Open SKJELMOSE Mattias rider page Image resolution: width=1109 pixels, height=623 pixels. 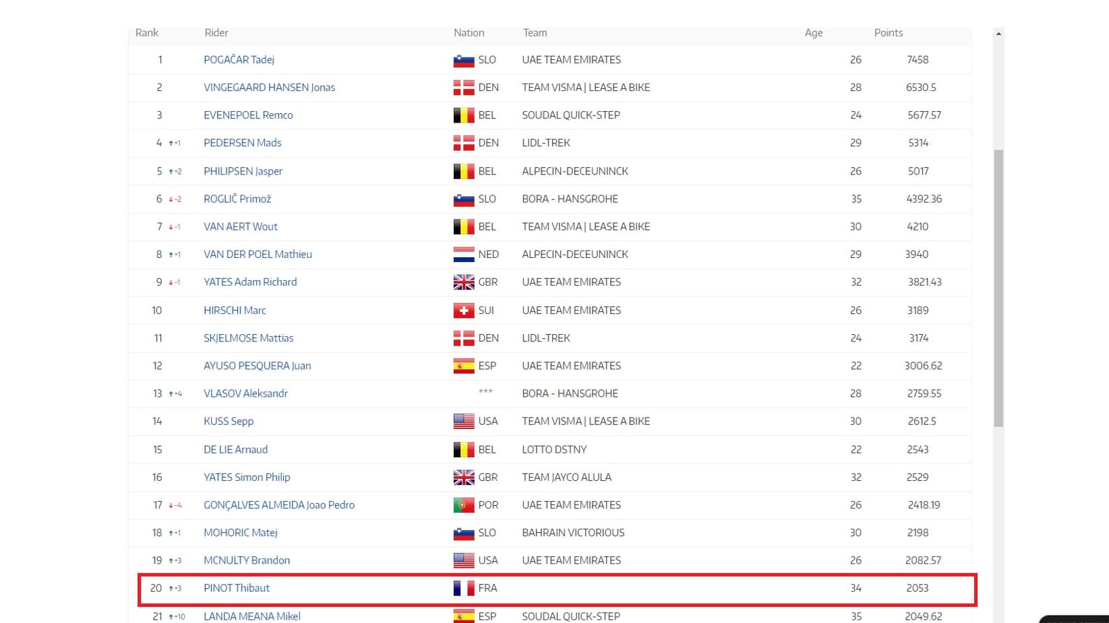pyautogui.click(x=249, y=338)
